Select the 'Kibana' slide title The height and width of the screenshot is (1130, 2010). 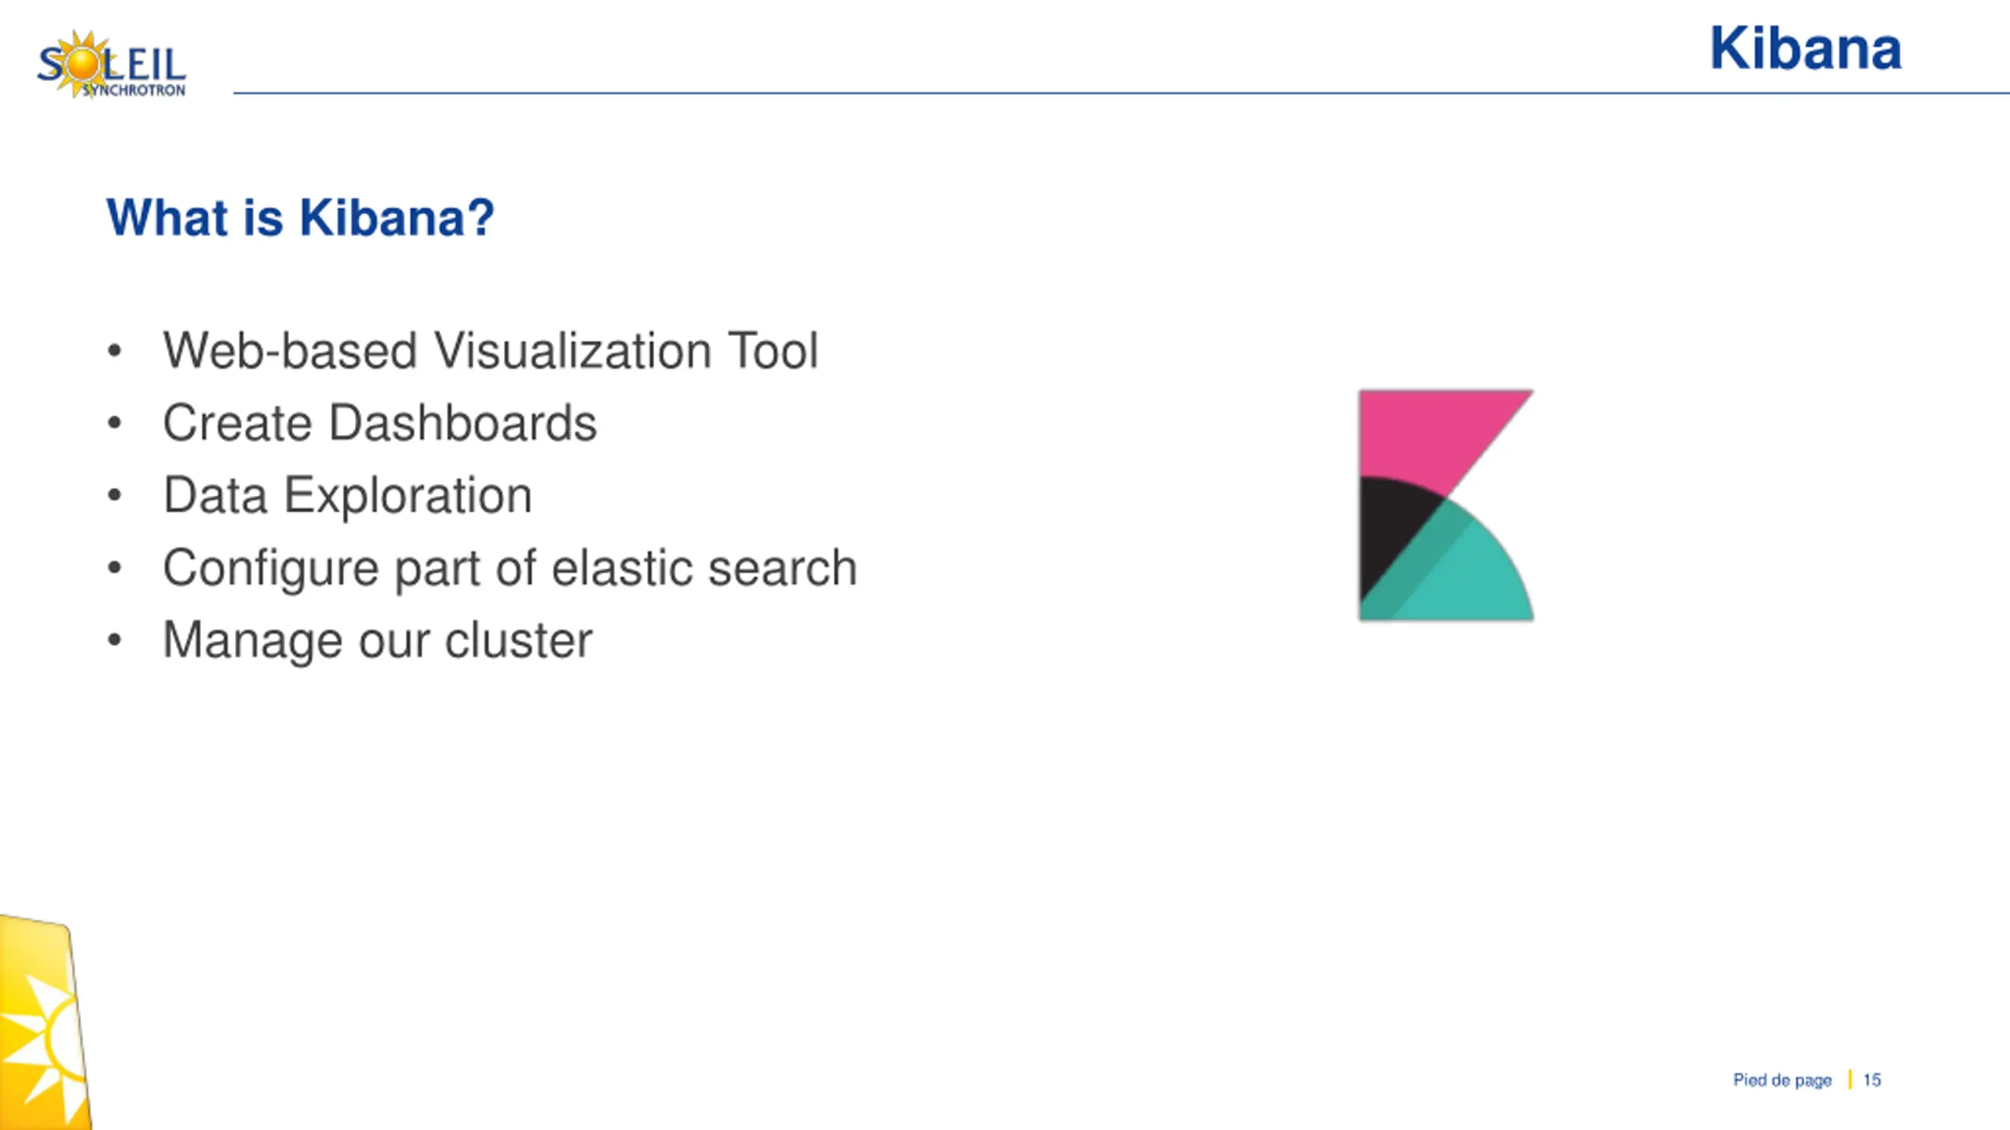1805,49
